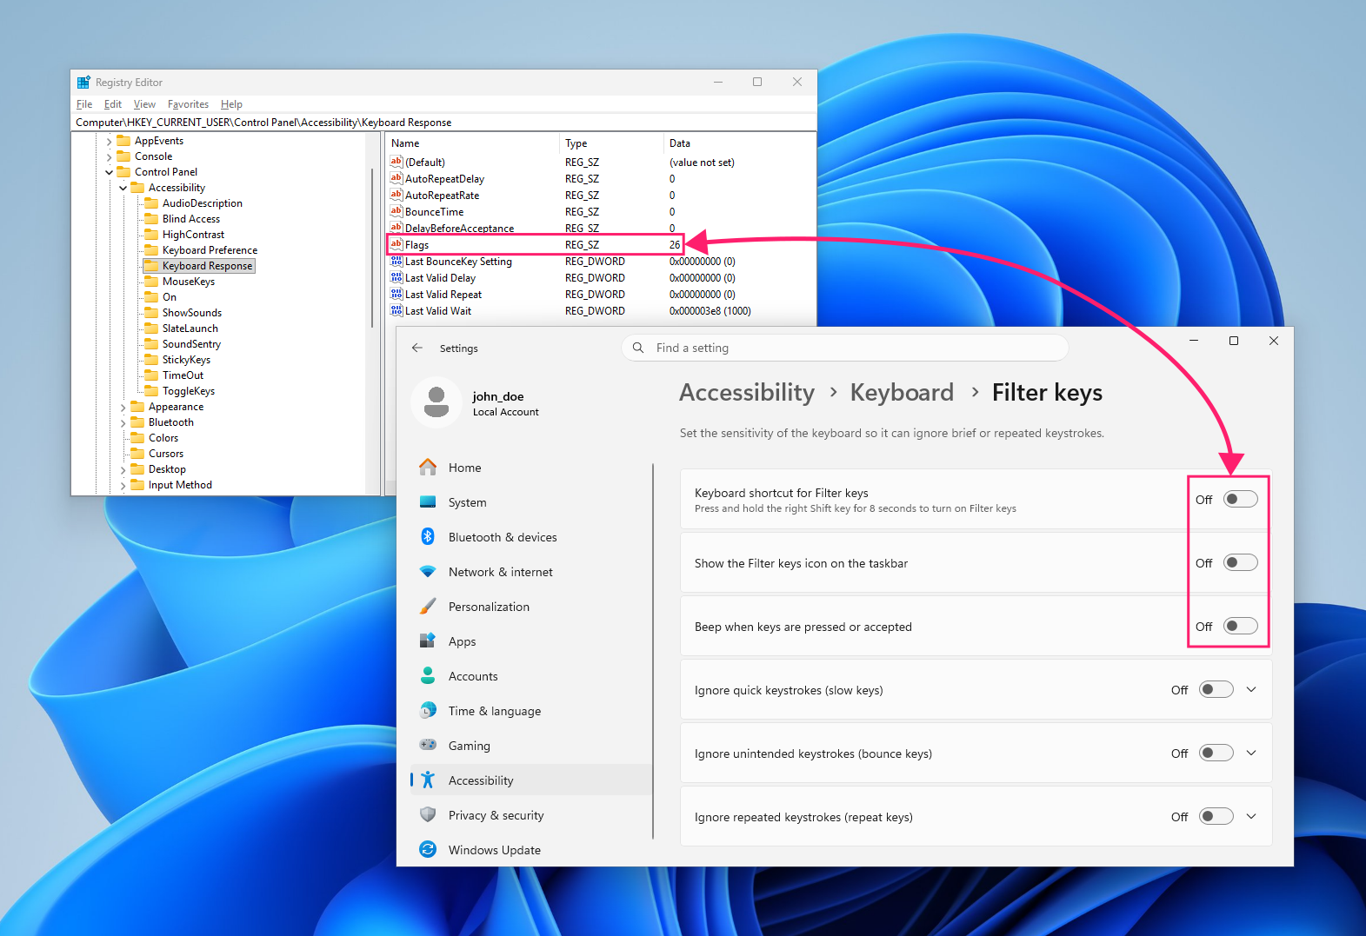Click the Network & internet wifi icon

coord(428,572)
